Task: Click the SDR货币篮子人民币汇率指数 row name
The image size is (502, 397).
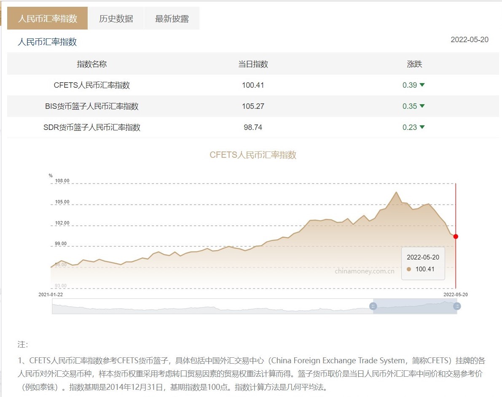Action: click(91, 127)
